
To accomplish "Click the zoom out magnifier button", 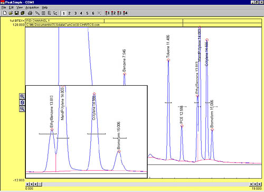I will 22,108.
